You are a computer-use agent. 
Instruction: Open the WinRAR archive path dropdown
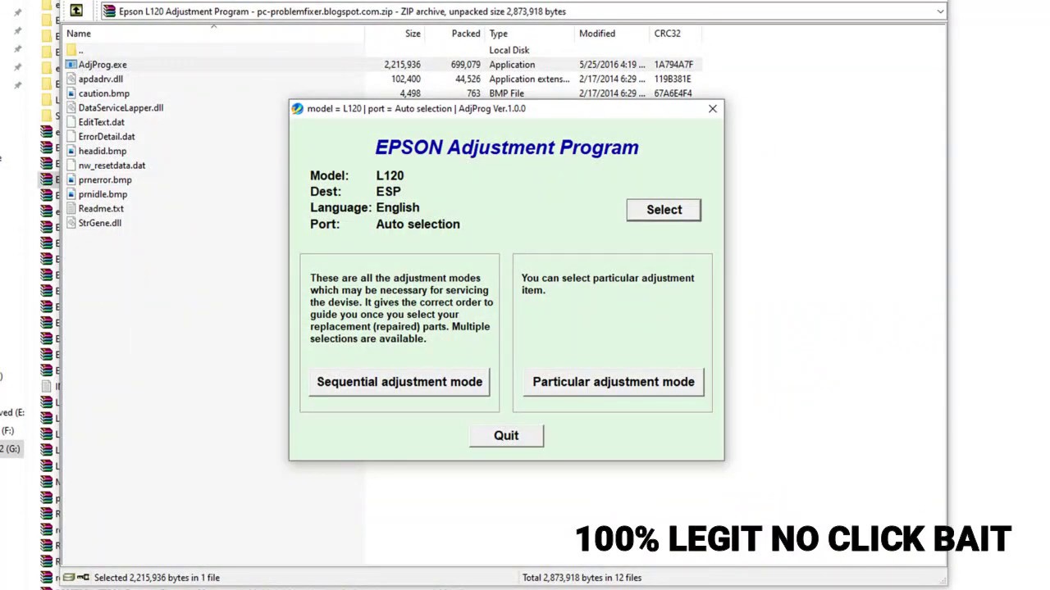pos(940,11)
